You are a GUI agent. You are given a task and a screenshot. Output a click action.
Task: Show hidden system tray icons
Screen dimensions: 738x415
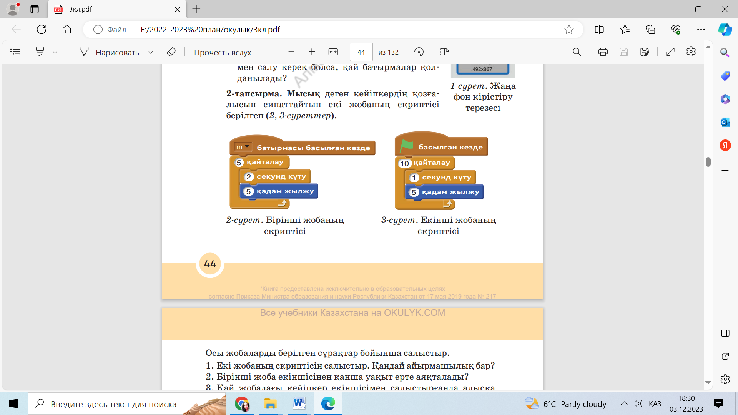(624, 403)
